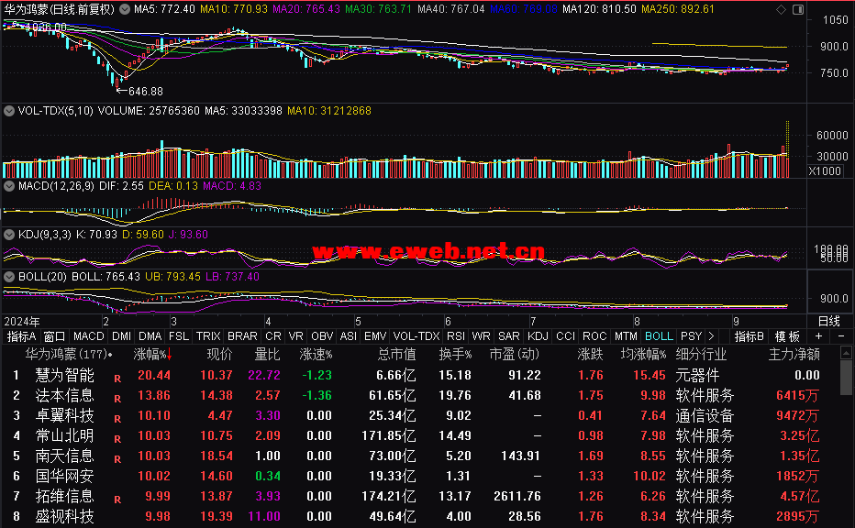Select the PSY indicator tab

(x=691, y=336)
